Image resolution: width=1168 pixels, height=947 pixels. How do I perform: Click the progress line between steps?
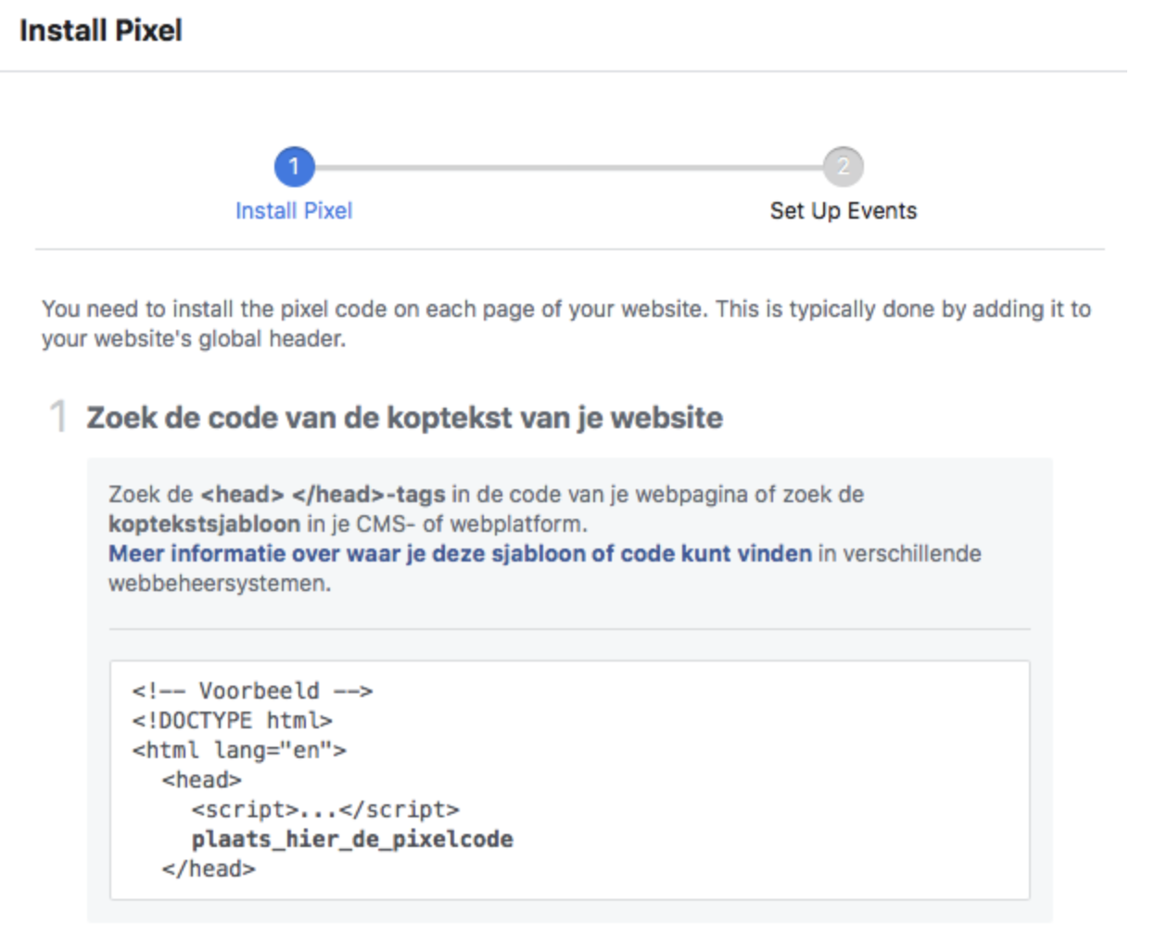(x=569, y=169)
